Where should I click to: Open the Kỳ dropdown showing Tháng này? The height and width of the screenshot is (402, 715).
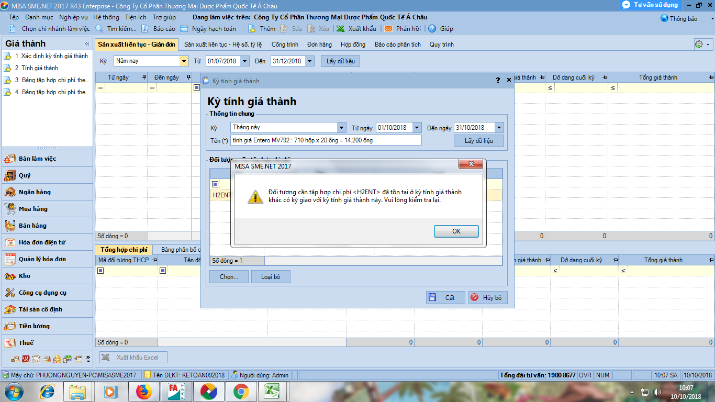pyautogui.click(x=342, y=127)
